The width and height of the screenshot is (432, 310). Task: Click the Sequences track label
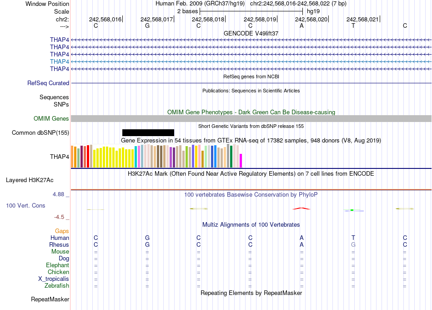54,97
